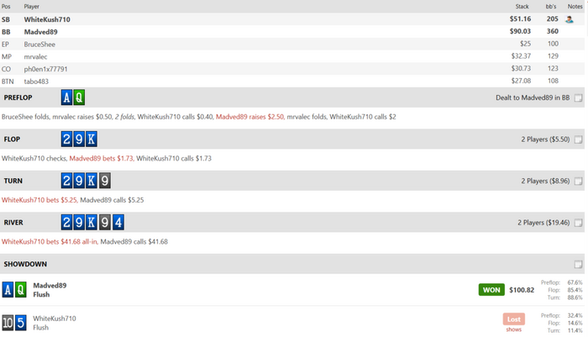588x337 pixels.
Task: Click 'WhiteKush710 bets $5.25' action text
Action: pyautogui.click(x=39, y=200)
